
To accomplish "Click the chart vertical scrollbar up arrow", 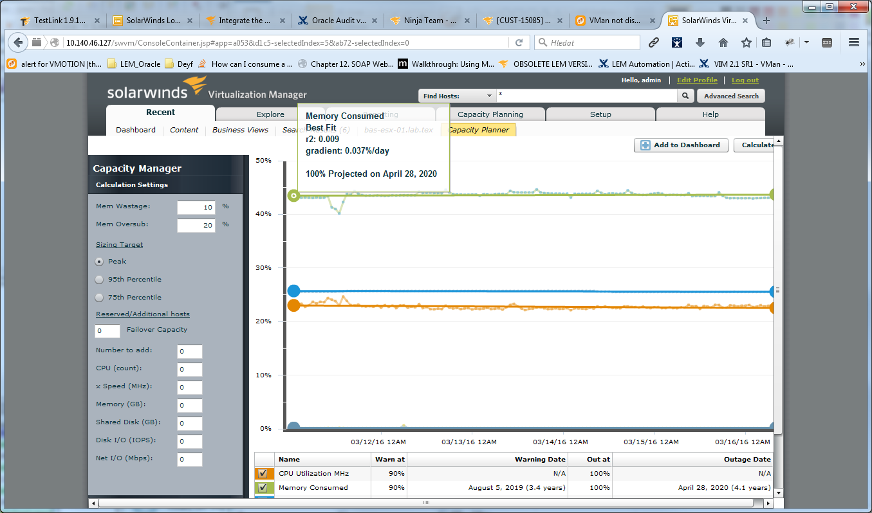I will click(779, 141).
